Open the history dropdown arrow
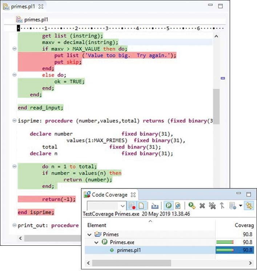This screenshot has width=257, height=273. coord(241,206)
